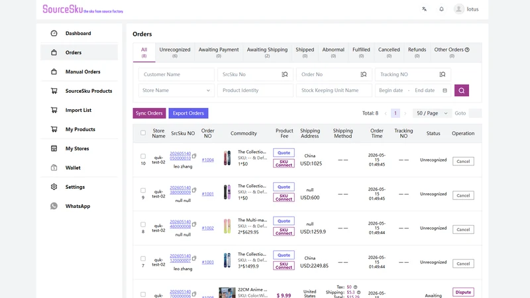Toggle the select-all checkbox in table header

click(x=143, y=133)
